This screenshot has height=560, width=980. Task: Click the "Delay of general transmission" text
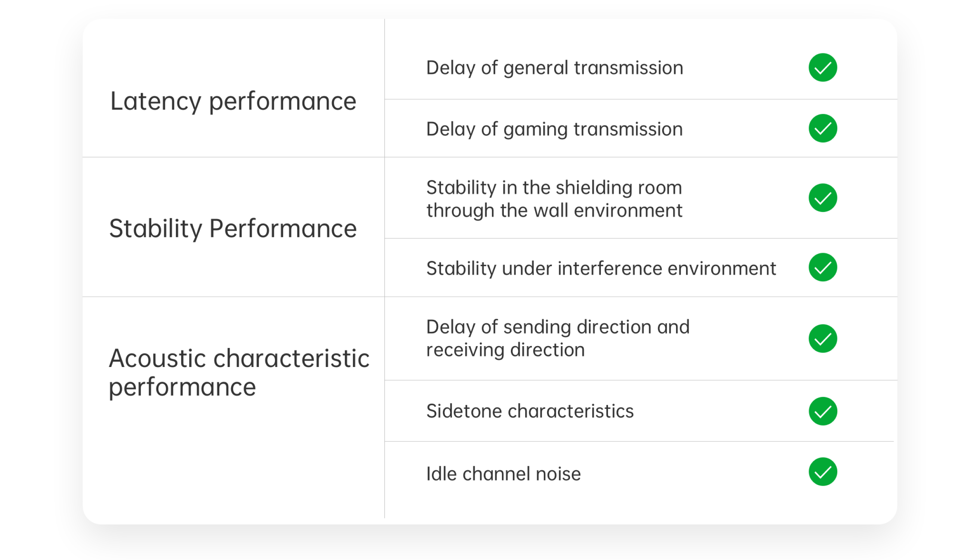[x=555, y=68]
